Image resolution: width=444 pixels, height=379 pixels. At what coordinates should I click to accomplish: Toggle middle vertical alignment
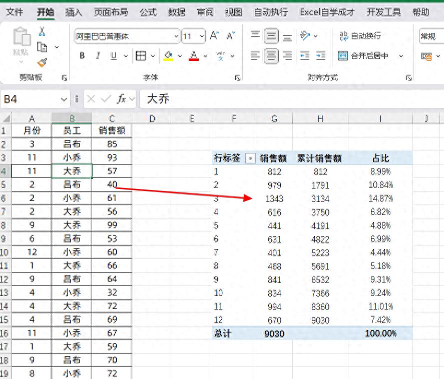[271, 36]
